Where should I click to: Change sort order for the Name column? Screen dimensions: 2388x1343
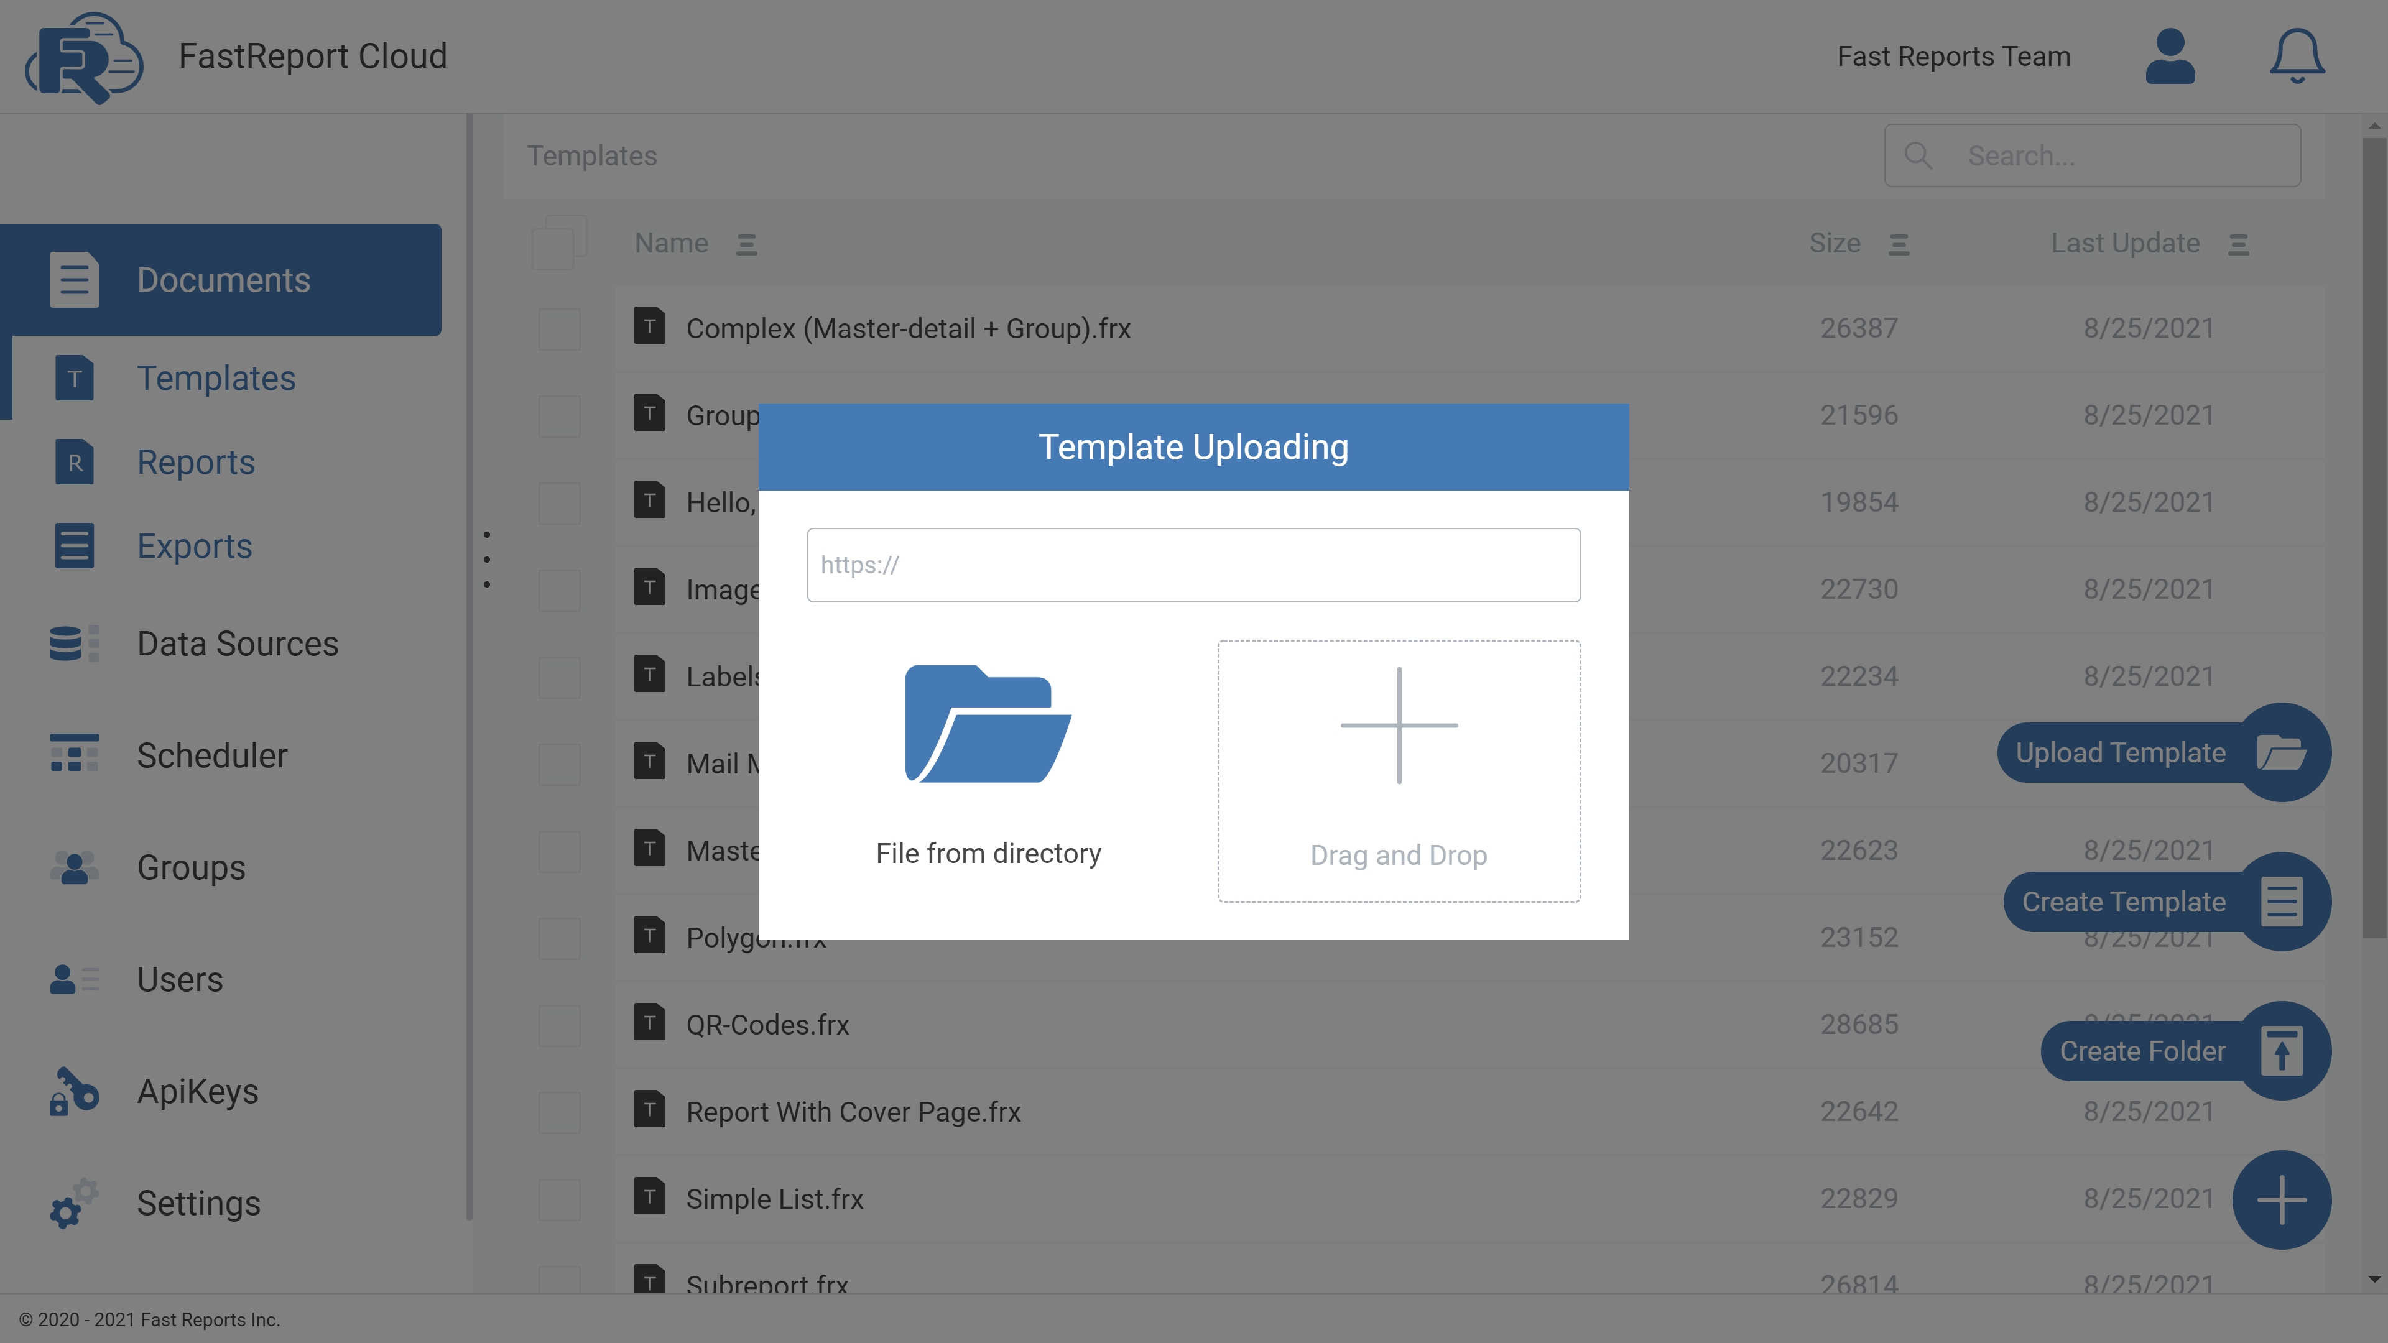pyautogui.click(x=747, y=244)
